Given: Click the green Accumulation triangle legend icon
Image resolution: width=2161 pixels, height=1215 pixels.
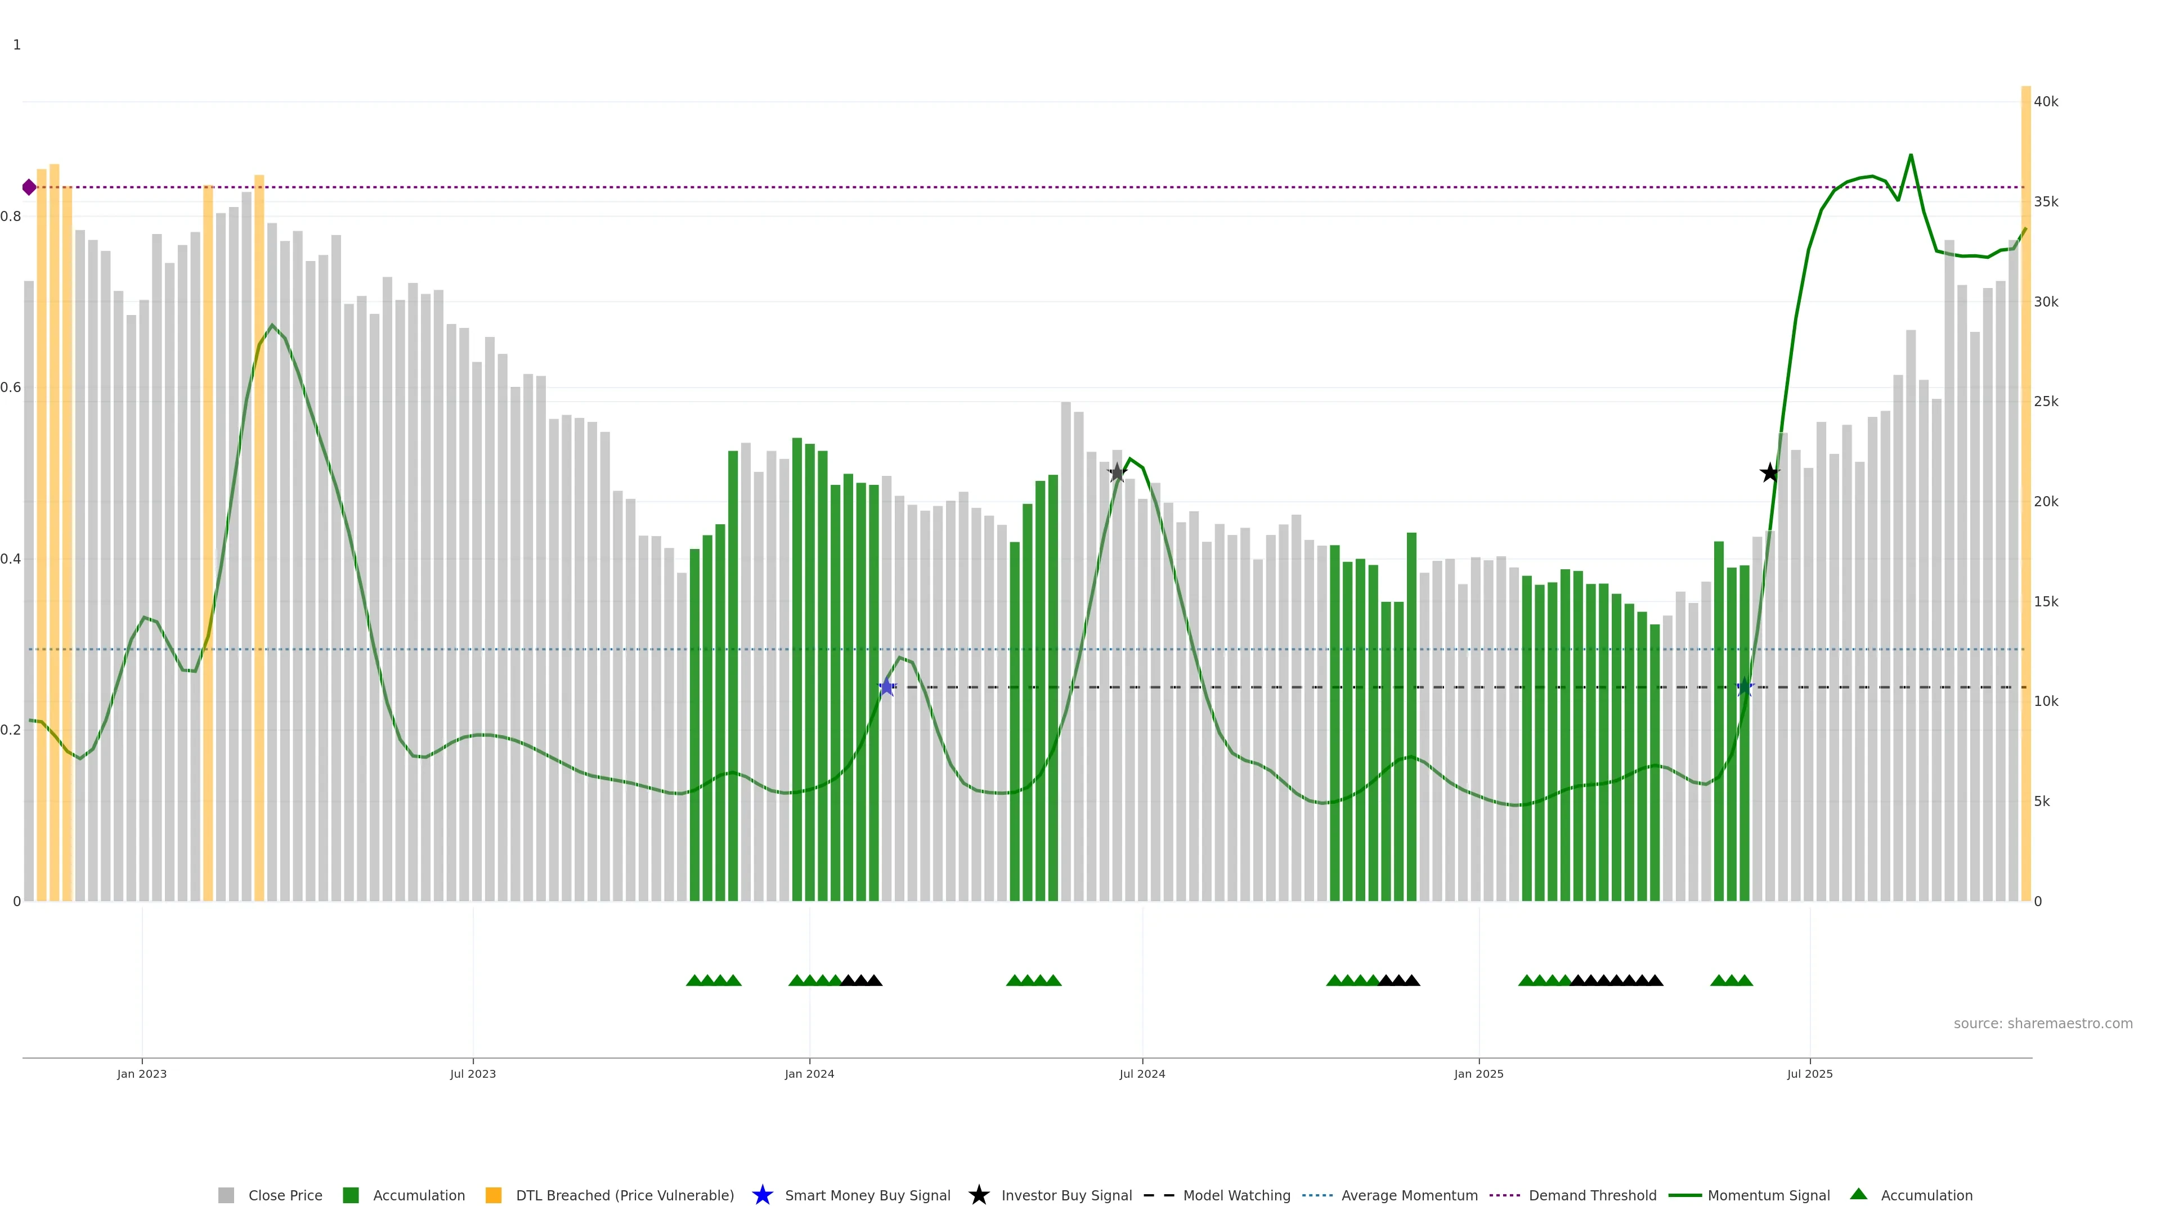Looking at the screenshot, I should [x=1858, y=1194].
